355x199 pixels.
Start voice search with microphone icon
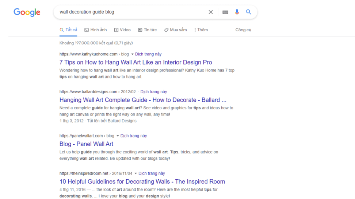click(237, 12)
